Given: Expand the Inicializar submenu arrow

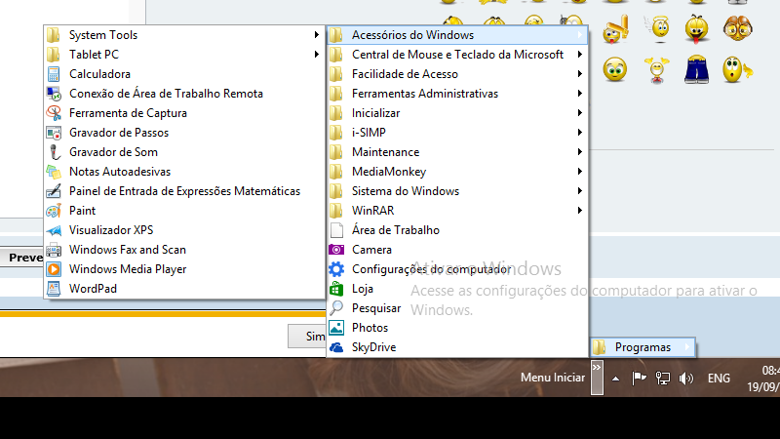Looking at the screenshot, I should tap(580, 113).
